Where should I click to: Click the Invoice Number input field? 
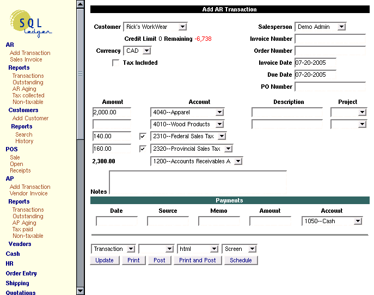tap(329, 39)
